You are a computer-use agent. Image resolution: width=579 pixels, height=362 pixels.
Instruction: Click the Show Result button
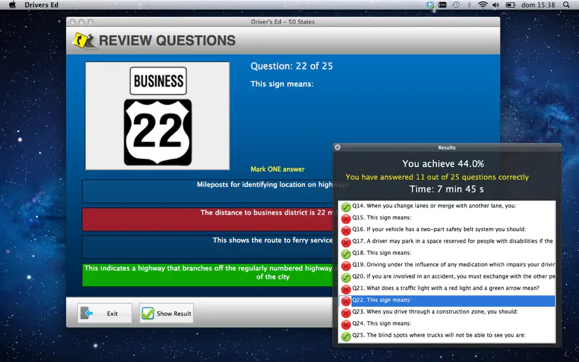tap(166, 313)
